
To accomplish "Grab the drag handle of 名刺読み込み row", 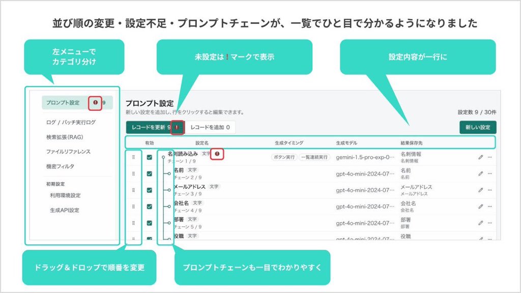I will [134, 157].
